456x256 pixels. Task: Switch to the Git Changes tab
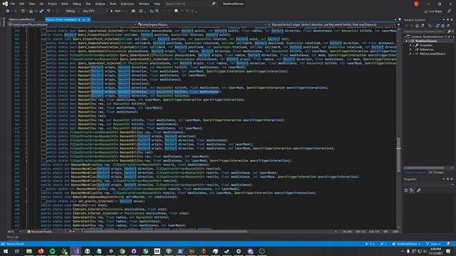[x=435, y=172]
